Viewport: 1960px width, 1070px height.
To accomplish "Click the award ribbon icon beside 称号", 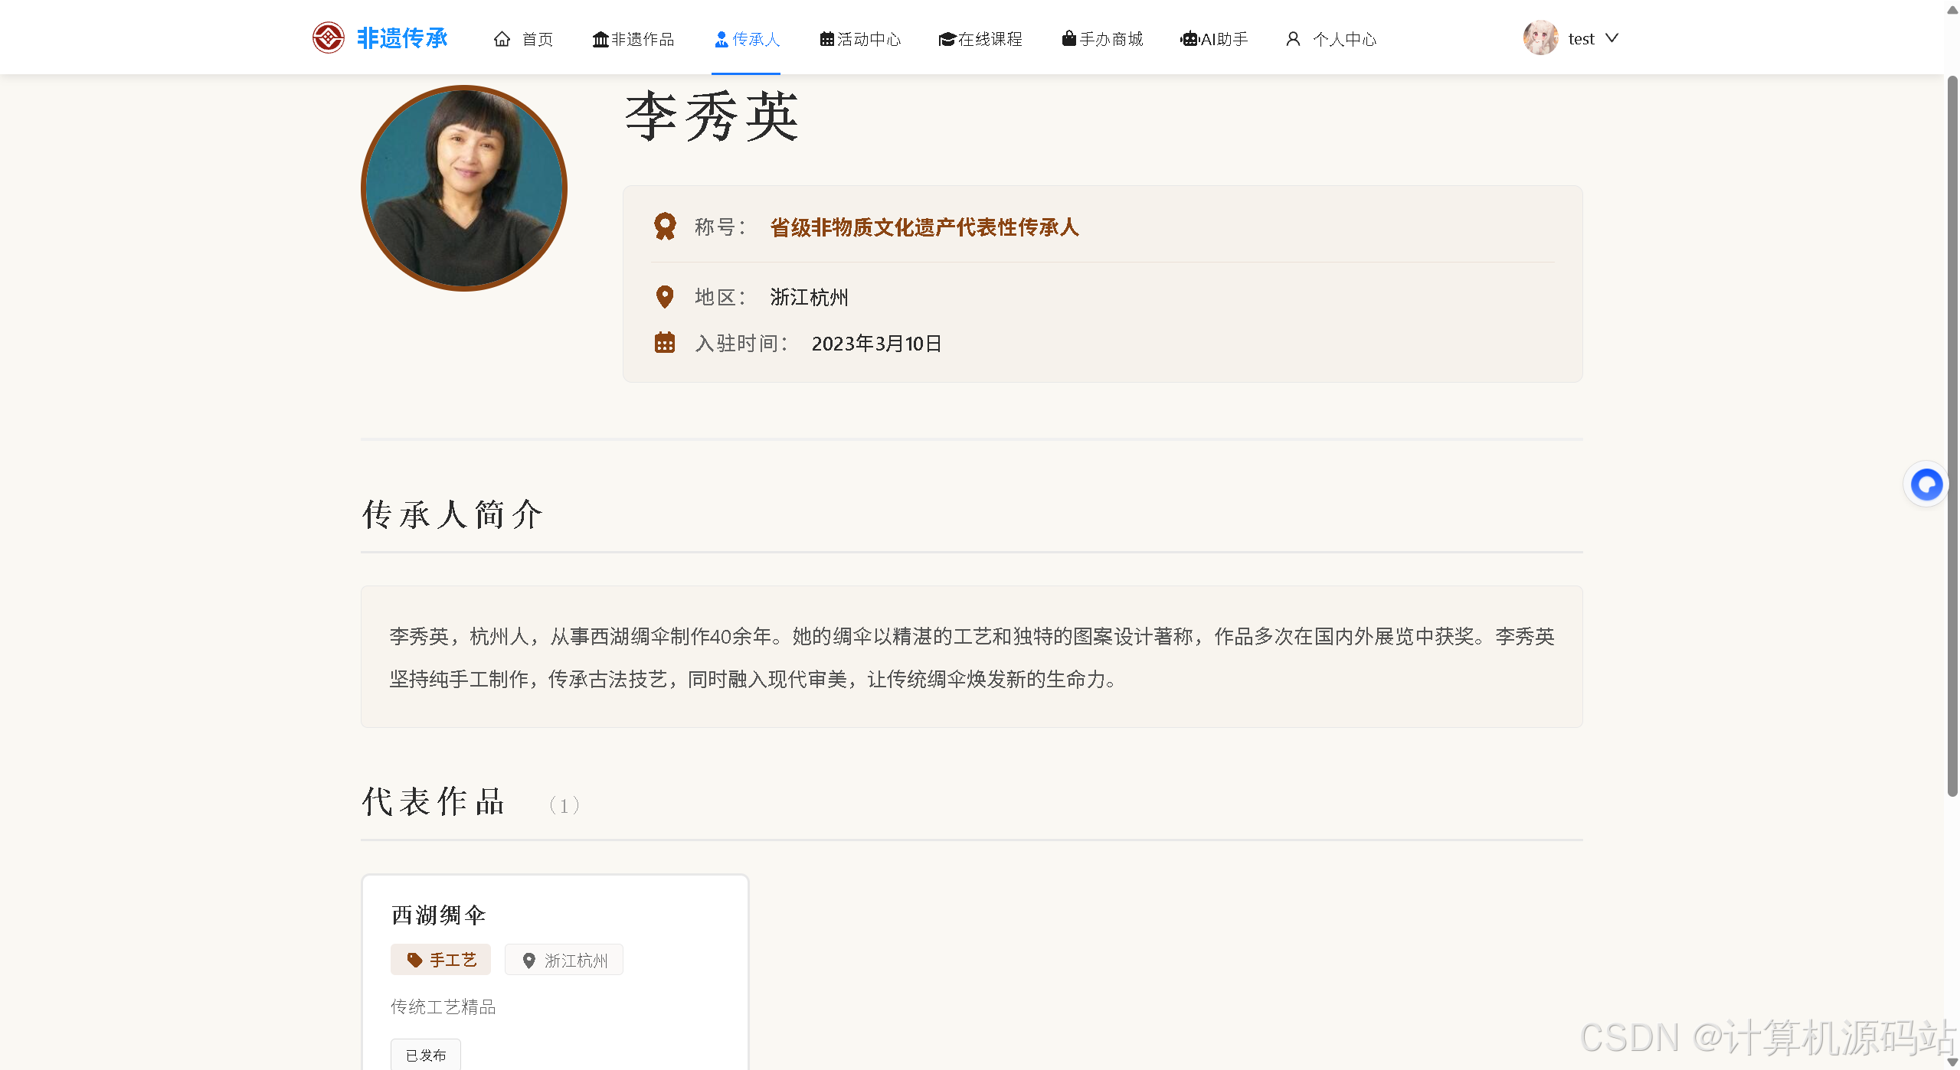I will (x=664, y=227).
